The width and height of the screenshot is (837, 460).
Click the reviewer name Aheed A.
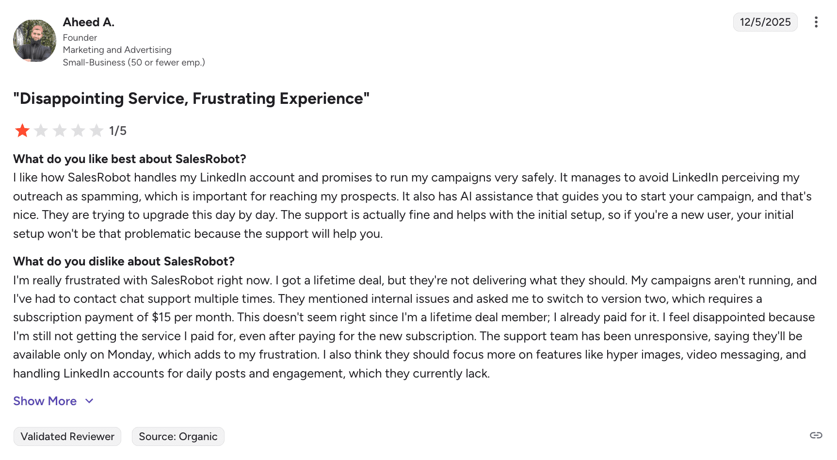pyautogui.click(x=89, y=22)
